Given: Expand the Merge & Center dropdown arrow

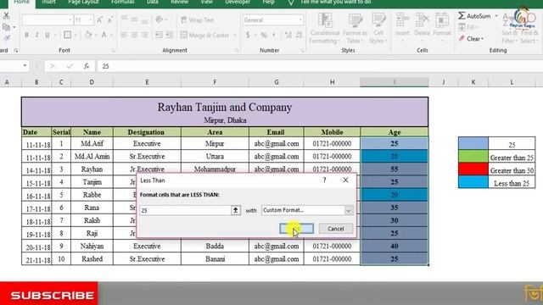Looking at the screenshot, I should [235, 36].
